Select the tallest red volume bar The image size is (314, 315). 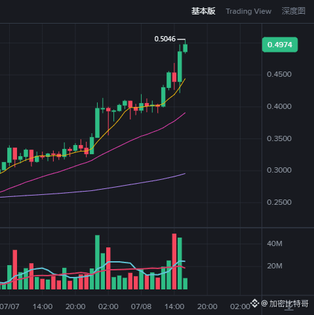(174, 261)
